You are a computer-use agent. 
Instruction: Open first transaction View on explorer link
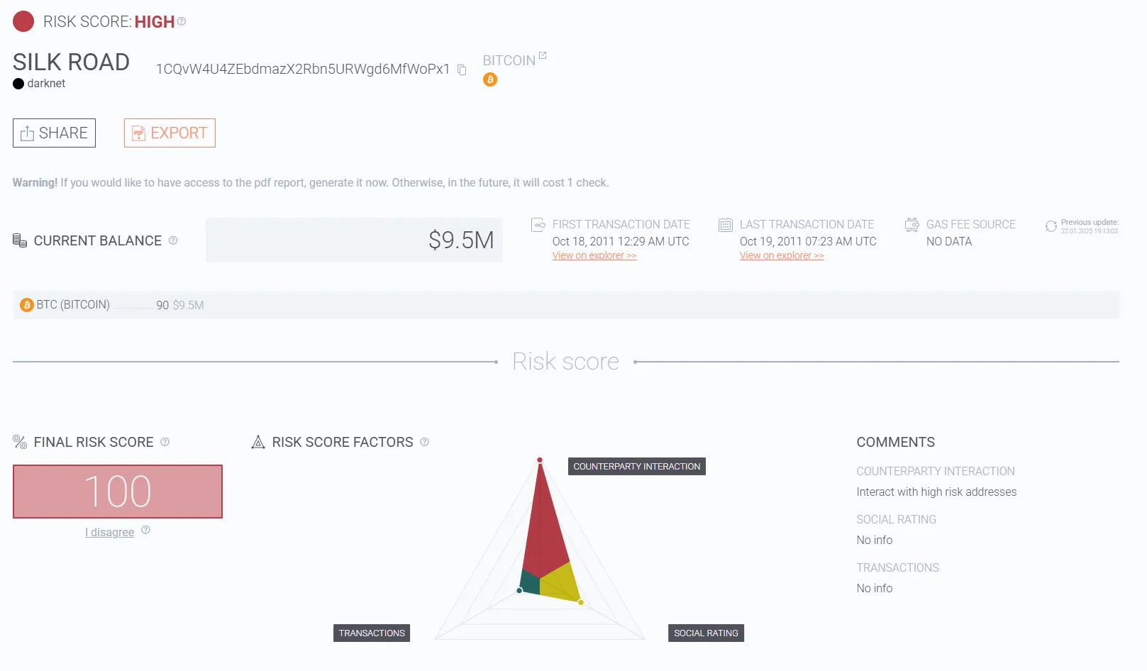click(x=594, y=255)
